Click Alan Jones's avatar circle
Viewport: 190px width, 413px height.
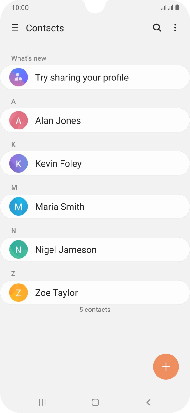pos(18,120)
